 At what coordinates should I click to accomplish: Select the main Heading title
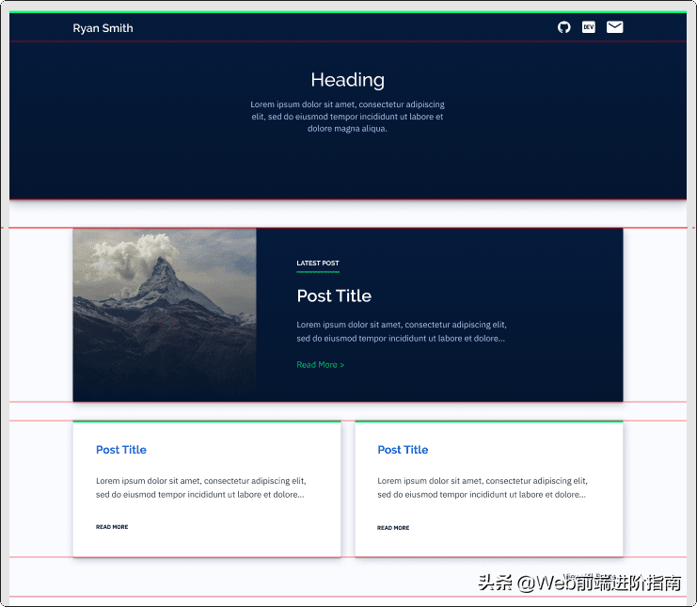tap(348, 80)
